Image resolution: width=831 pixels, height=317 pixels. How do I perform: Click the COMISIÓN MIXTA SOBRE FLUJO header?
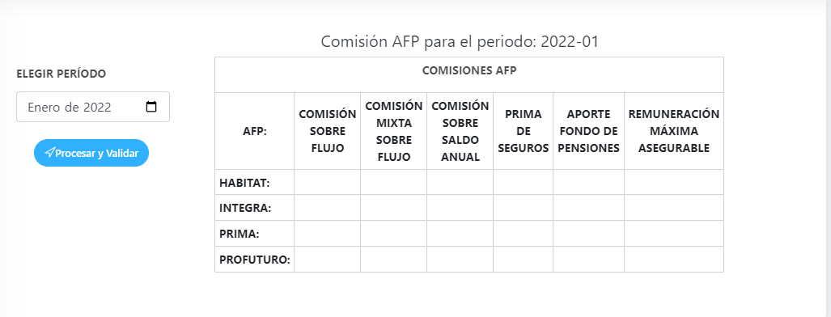pyautogui.click(x=394, y=132)
